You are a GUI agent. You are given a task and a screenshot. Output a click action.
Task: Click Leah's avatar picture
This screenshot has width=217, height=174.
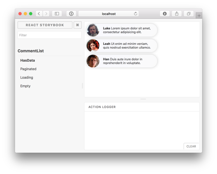tap(93, 45)
